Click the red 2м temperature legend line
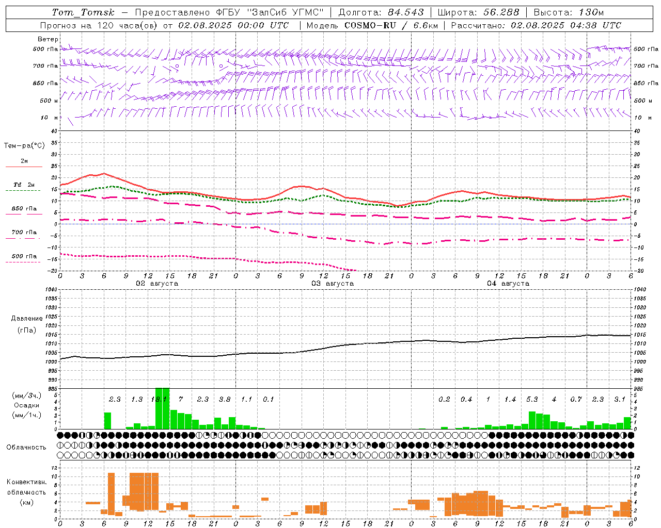This screenshot has width=661, height=528. point(24,167)
